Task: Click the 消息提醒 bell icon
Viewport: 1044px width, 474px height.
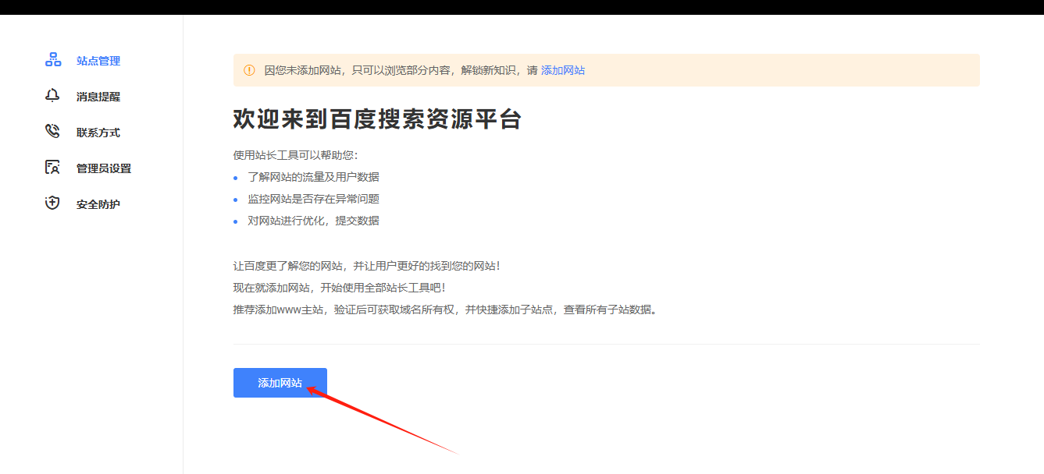Action: coord(52,96)
